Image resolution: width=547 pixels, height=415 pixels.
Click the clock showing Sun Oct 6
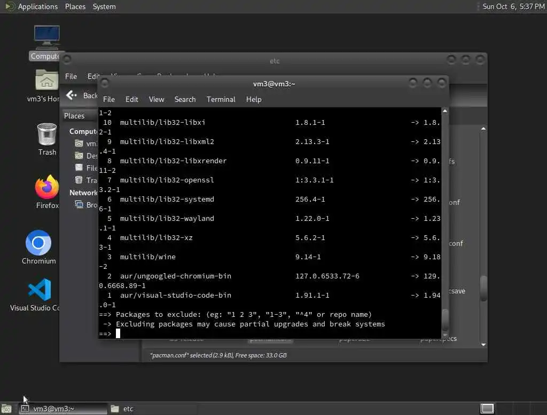(x=513, y=6)
